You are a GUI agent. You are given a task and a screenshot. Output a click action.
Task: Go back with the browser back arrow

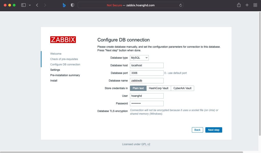pyautogui.click(x=37, y=5)
